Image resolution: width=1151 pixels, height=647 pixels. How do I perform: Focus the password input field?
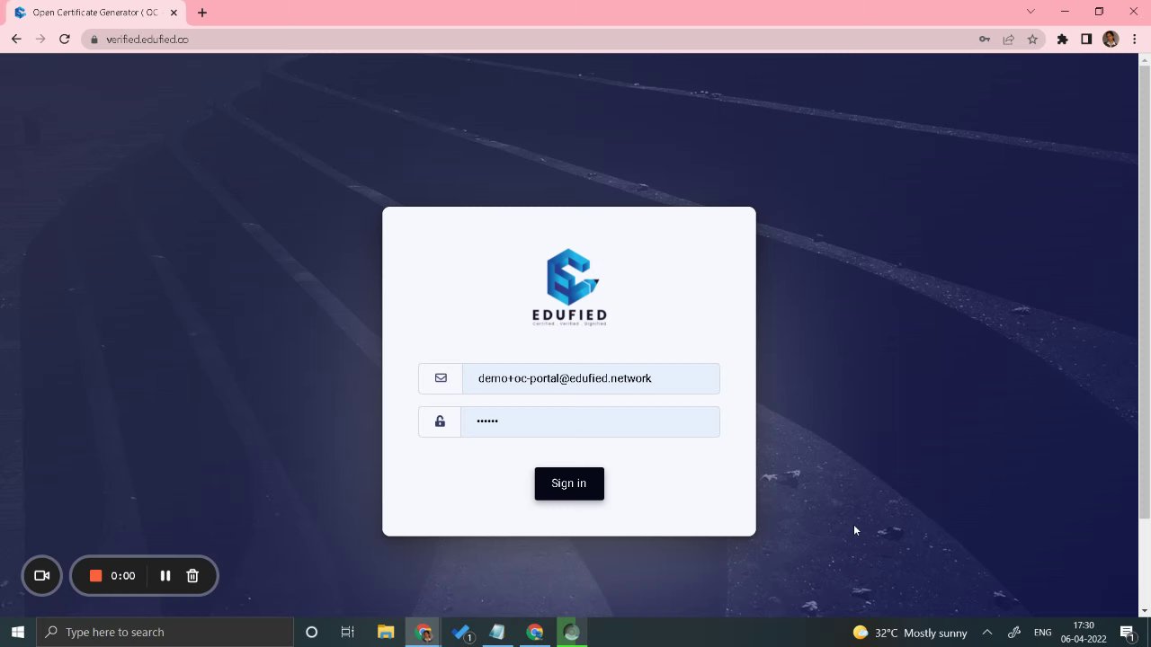pyautogui.click(x=590, y=421)
